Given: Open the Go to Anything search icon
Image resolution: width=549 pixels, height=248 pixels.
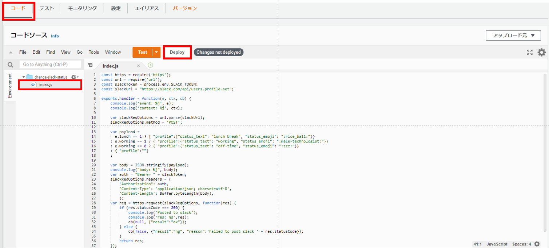Looking at the screenshot, I should click(10, 64).
